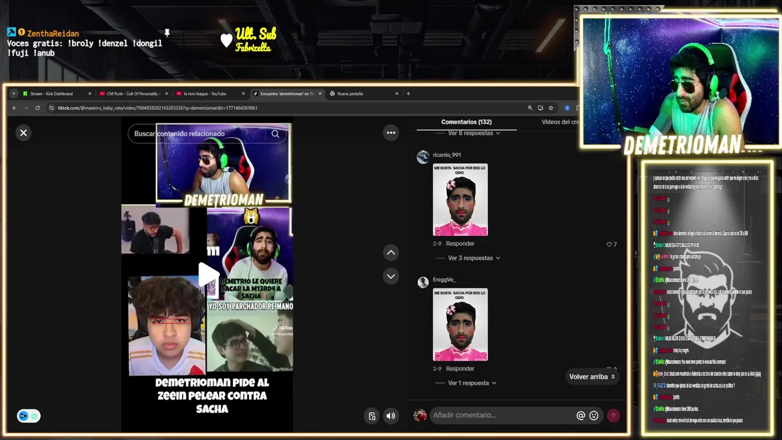Go to next video with down arrow
782x440 pixels.
(x=391, y=276)
